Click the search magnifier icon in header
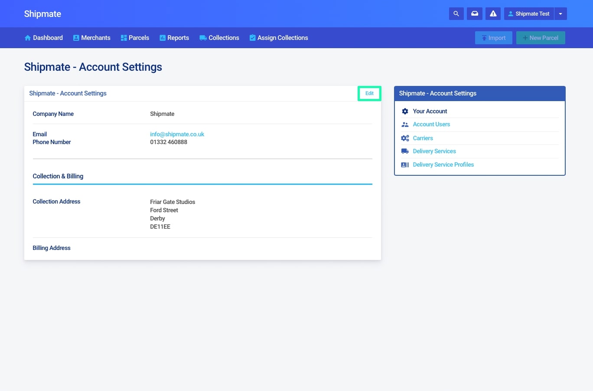This screenshot has height=391, width=593. point(456,14)
